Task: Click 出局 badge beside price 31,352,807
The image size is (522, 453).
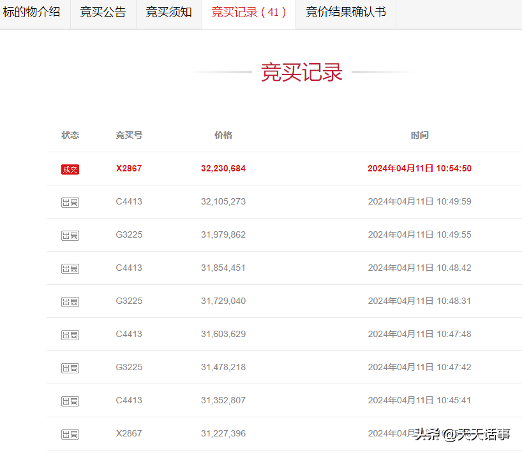Action: click(70, 401)
